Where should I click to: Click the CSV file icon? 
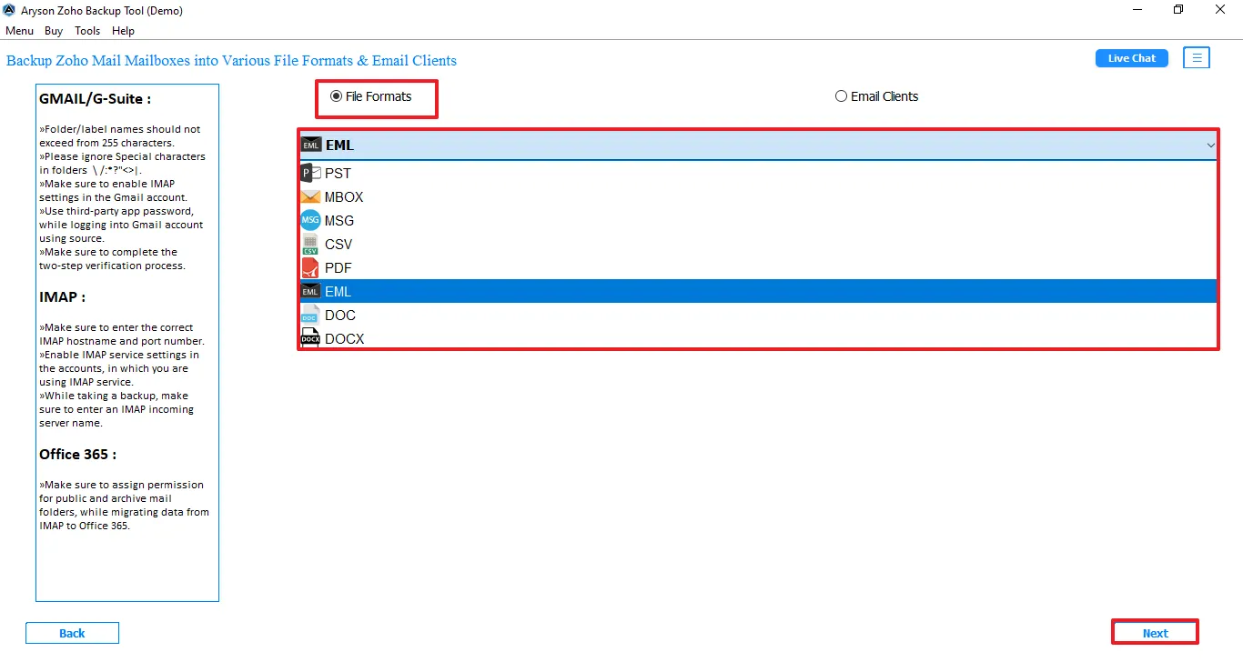(310, 244)
